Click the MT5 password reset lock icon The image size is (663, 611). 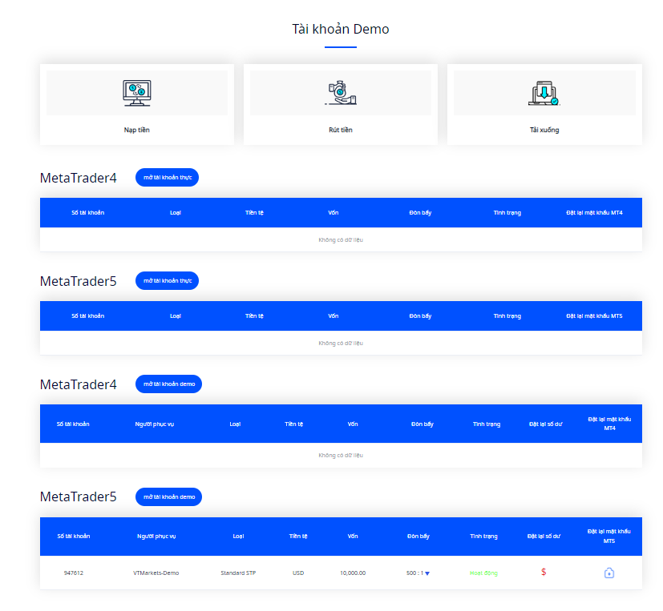tap(608, 573)
